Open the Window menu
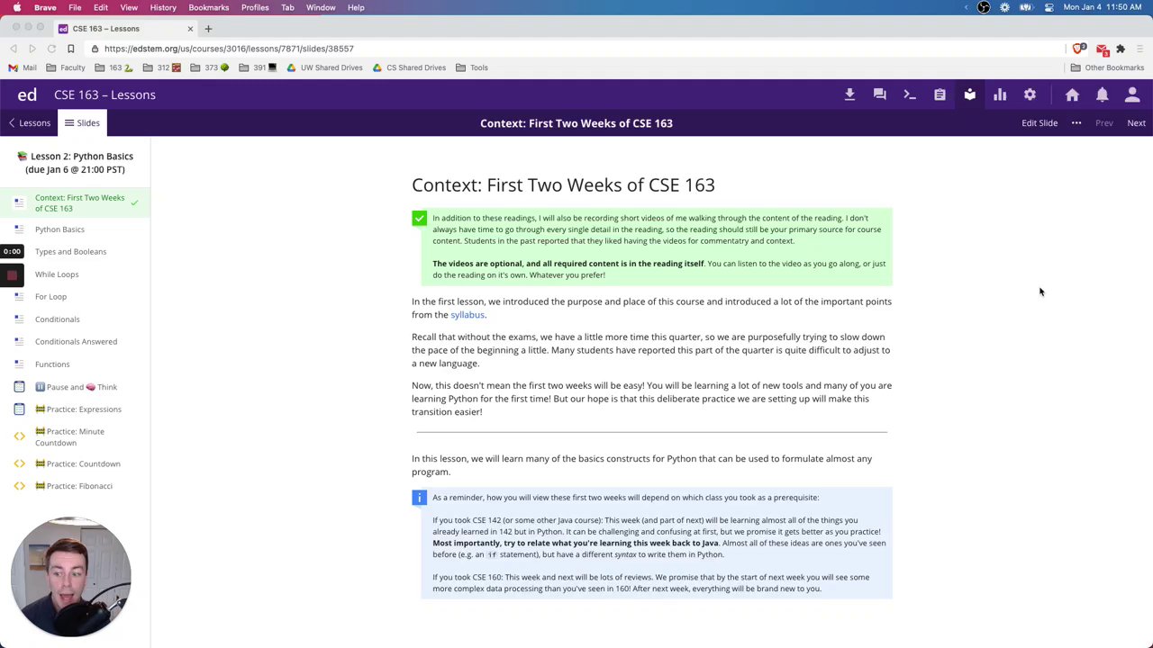The image size is (1153, 648). (x=321, y=7)
